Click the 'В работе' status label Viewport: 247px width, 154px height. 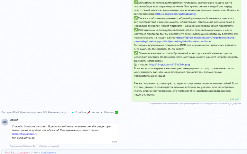(81, 112)
